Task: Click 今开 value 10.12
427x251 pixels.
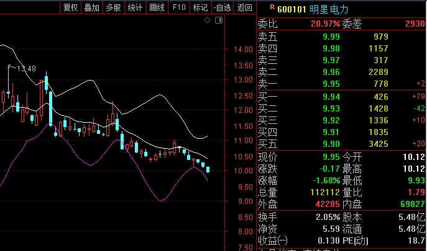Action: pos(414,157)
